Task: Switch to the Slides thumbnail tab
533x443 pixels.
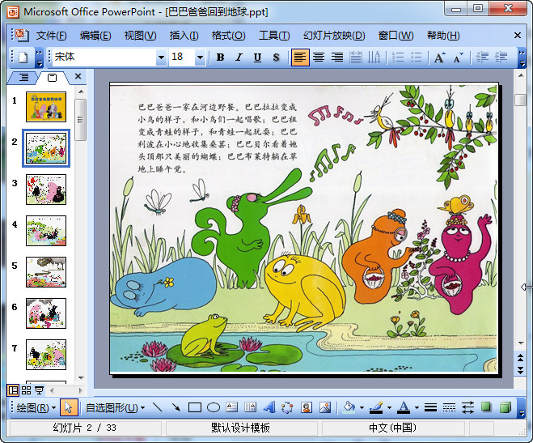Action: click(x=52, y=78)
